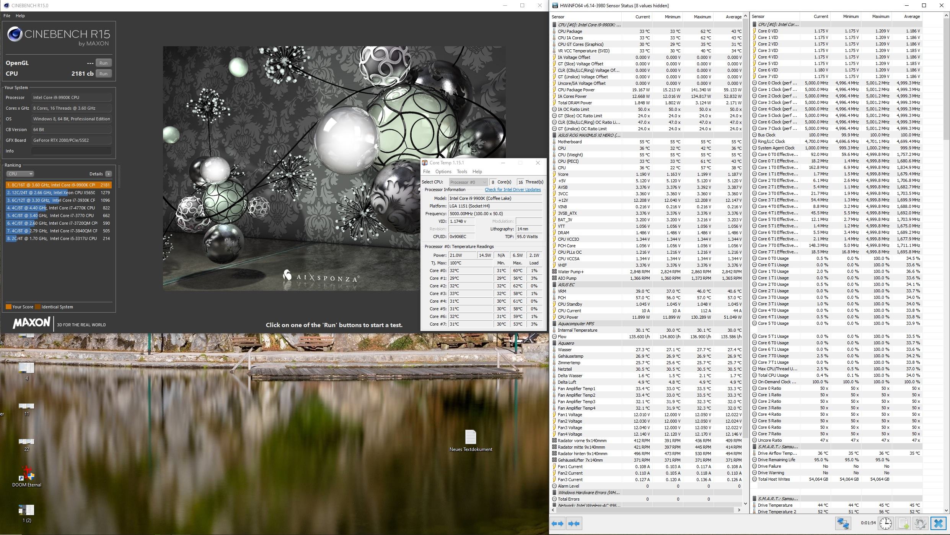Click ASUS EC sensor group header
Viewport: 950px width, 535px height.
tap(566, 285)
